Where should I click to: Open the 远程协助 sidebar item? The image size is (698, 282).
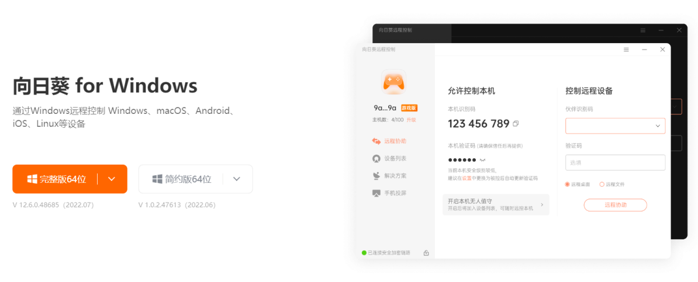[x=389, y=141]
